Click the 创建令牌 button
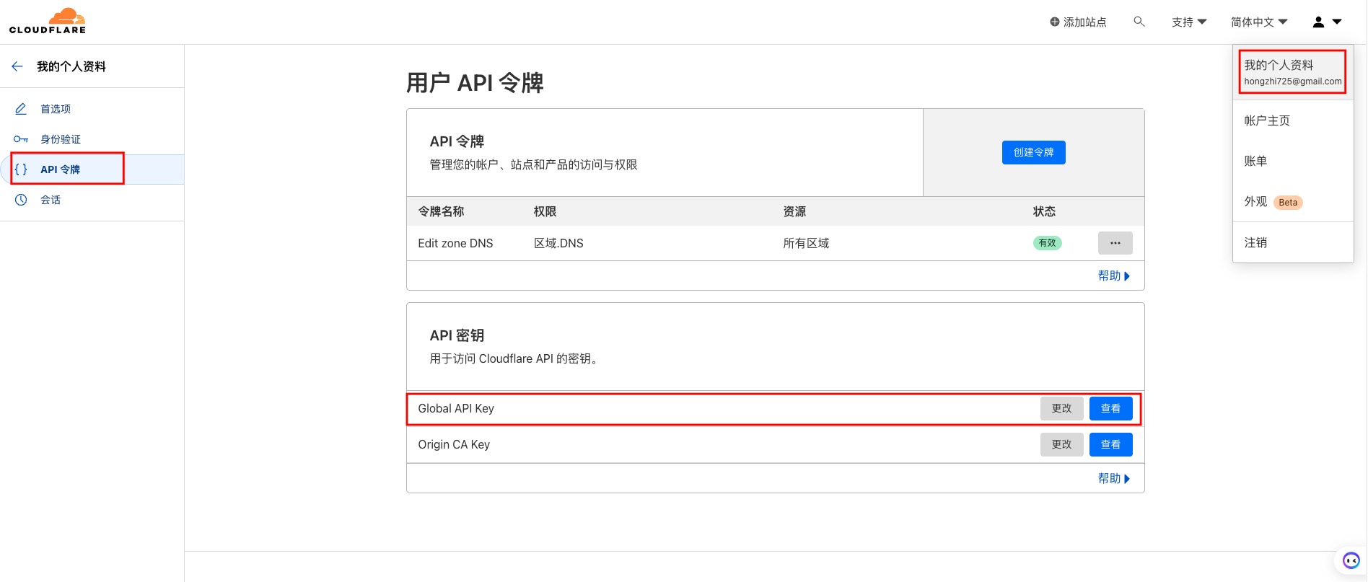 pos(1033,152)
